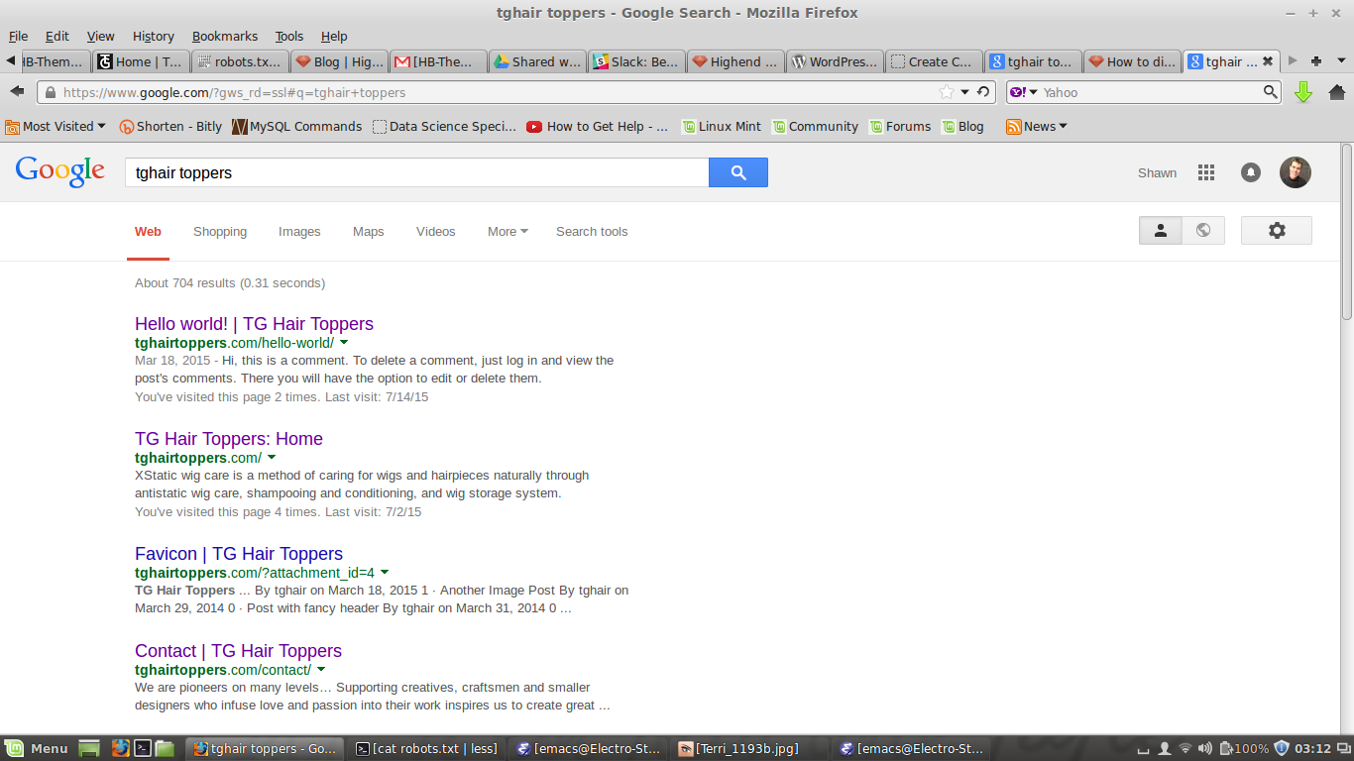
Task: Click the Google logo
Action: pos(60,171)
